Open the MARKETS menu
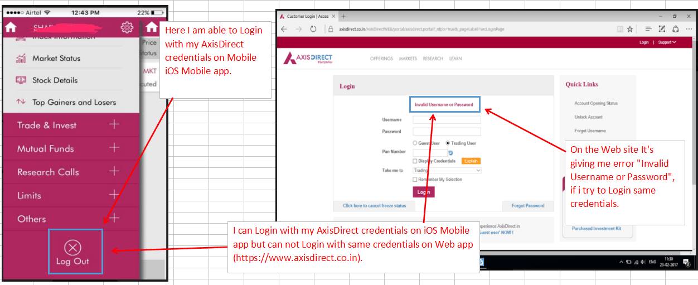The height and width of the screenshot is (285, 698). [x=408, y=59]
